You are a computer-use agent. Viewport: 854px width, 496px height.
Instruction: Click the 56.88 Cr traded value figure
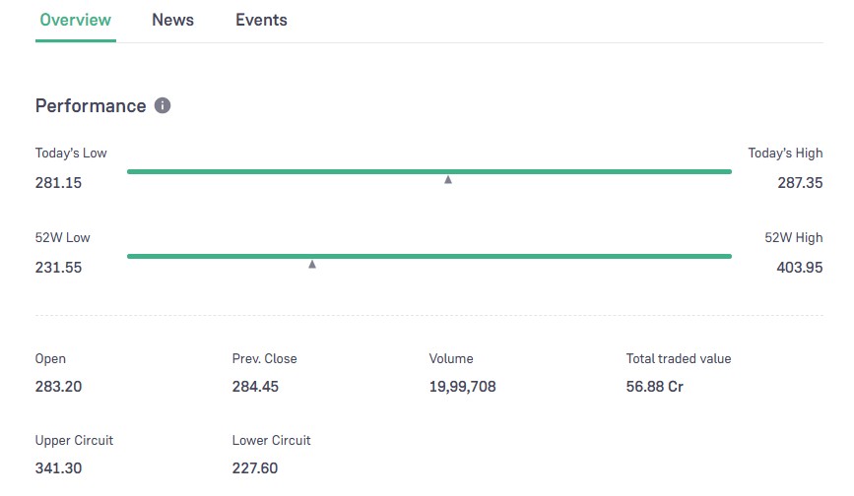click(x=654, y=387)
